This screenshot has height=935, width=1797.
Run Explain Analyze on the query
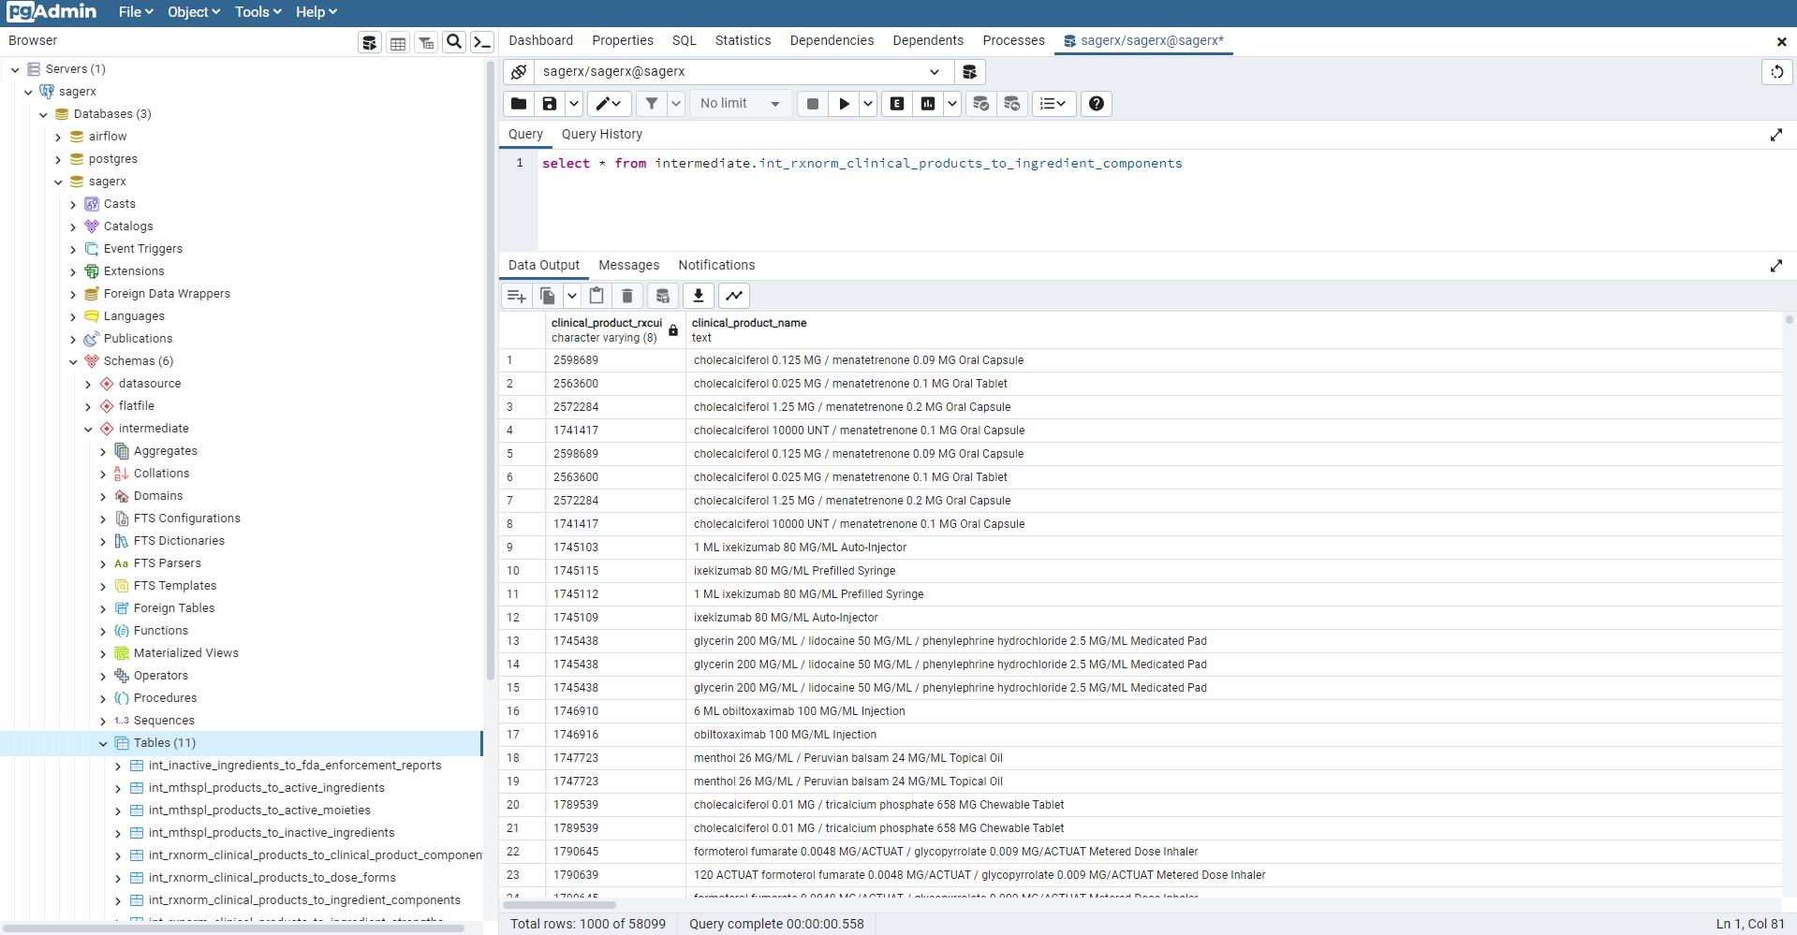(928, 104)
